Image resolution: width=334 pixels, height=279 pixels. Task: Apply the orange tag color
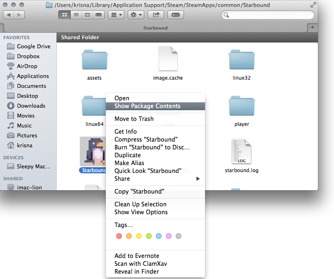click(x=129, y=236)
